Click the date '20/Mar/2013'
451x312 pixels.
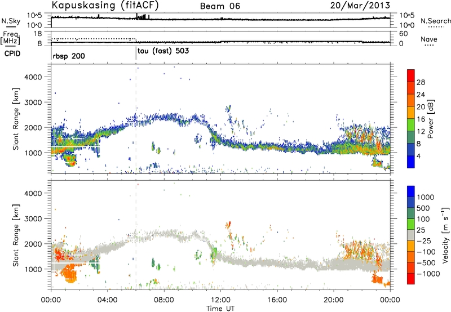pos(360,5)
